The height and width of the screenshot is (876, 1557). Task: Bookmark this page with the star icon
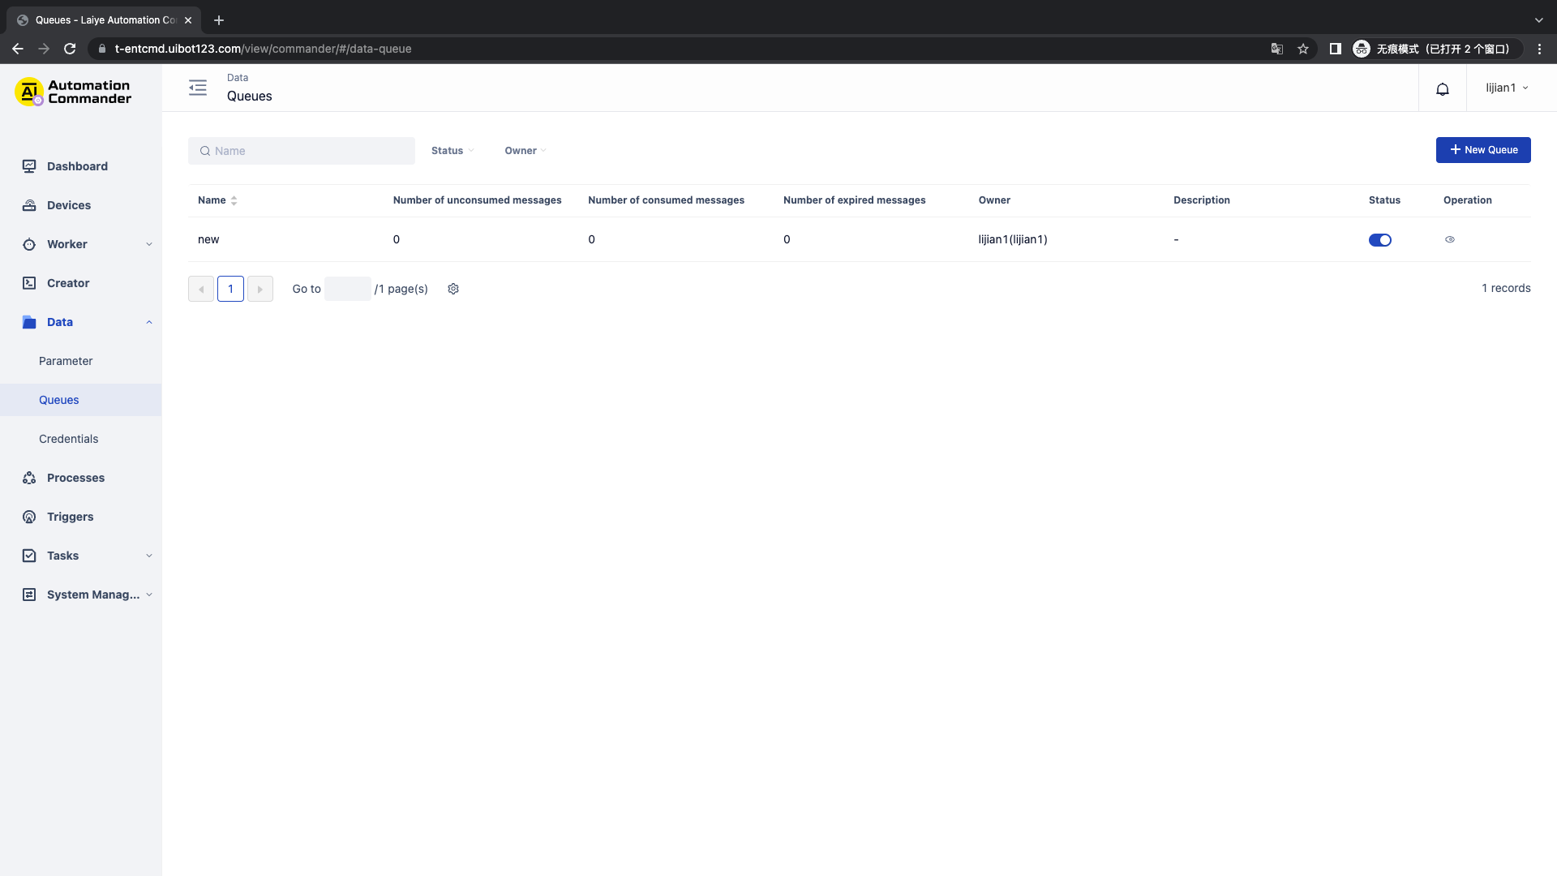point(1303,49)
